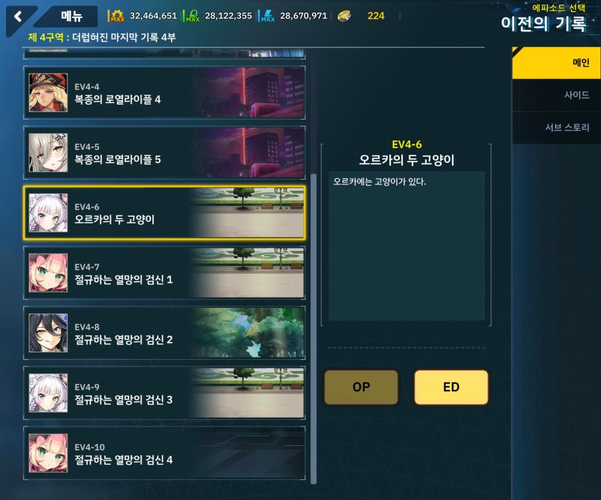Click the episode list scrollbar
Image resolution: width=601 pixels, height=500 pixels.
tap(314, 328)
